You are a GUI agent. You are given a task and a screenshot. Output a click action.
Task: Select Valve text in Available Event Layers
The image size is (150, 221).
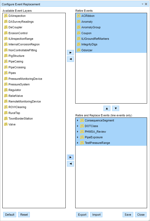click(12, 124)
